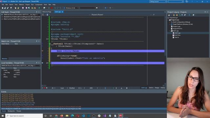Click the macro record button in editor status bar
Image resolution: width=210 pixels, height=118 pixels.
tap(45, 88)
